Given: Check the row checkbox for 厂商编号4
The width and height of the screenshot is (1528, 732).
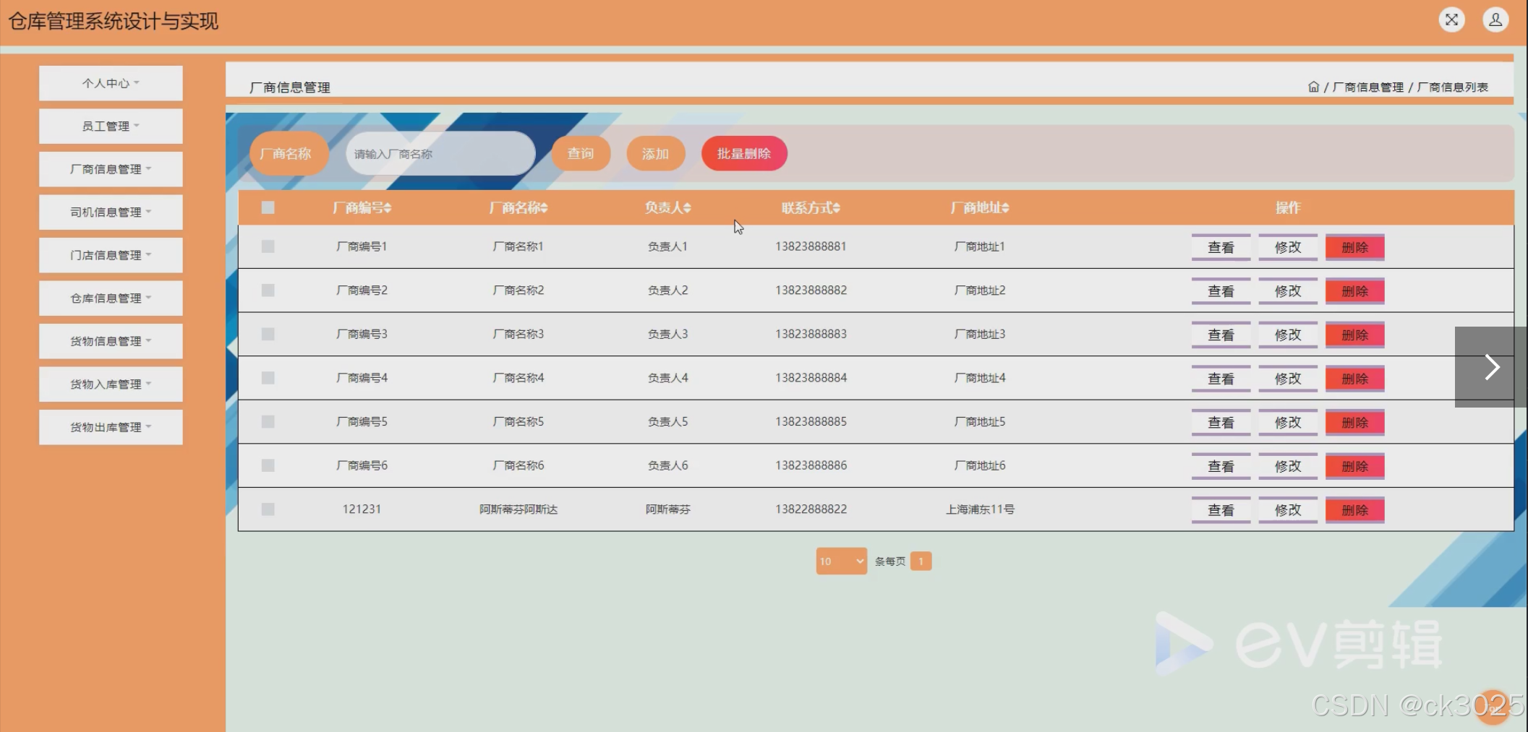Looking at the screenshot, I should click(268, 378).
